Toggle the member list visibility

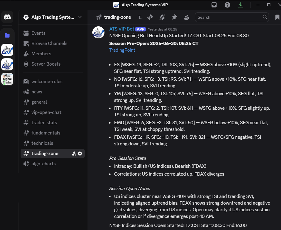click(187, 17)
